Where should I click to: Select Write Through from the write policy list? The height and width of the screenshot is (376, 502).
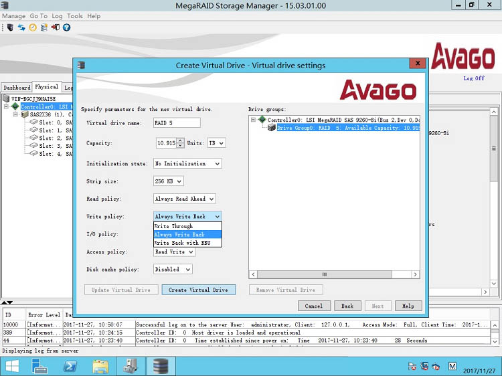pos(187,226)
